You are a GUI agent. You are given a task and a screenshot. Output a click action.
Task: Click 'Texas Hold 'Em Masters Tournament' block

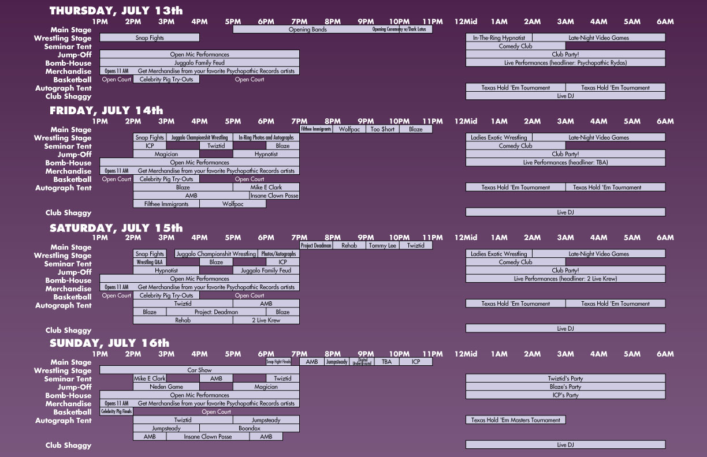coord(516,420)
